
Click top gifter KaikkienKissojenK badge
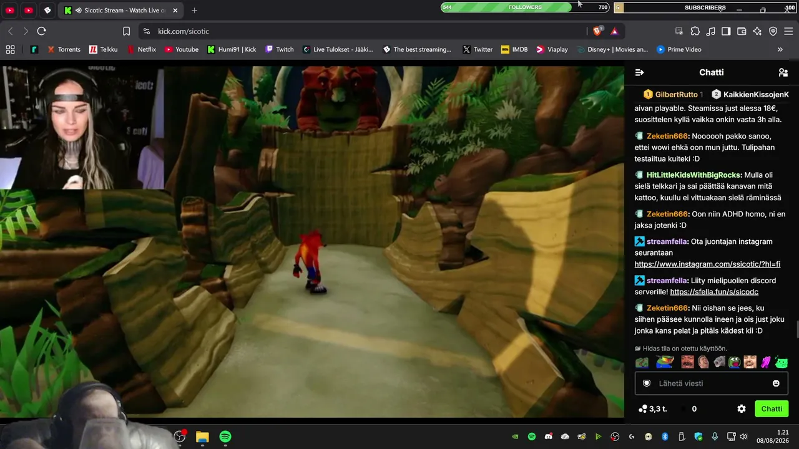tap(750, 95)
